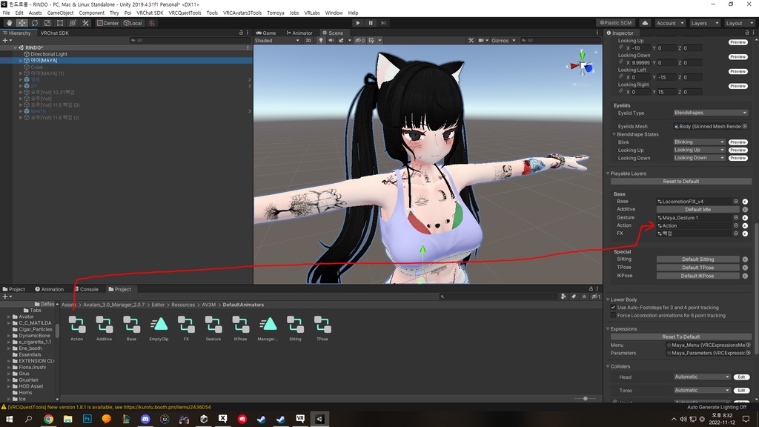Screen dimensions: 759x427
Task: Click Default Idle Additive button
Action: pos(697,210)
